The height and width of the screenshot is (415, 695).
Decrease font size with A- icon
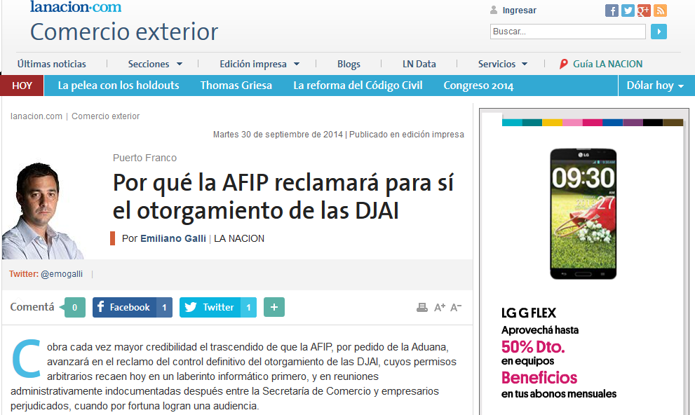456,307
